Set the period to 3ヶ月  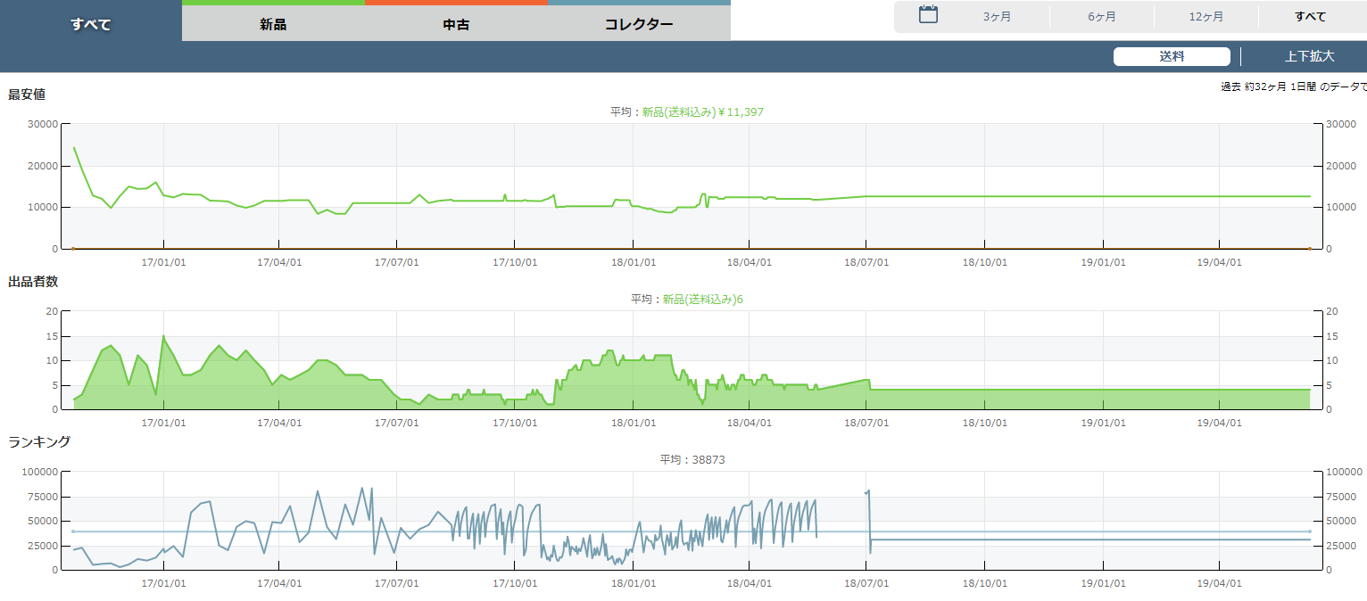click(x=997, y=17)
